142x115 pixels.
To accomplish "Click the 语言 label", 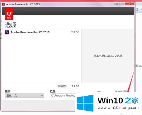I will tap(8, 91).
